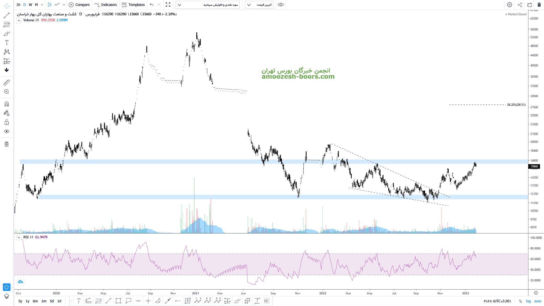The width and height of the screenshot is (544, 306).
Task: Open the Indicators dialog
Action: tap(106, 5)
